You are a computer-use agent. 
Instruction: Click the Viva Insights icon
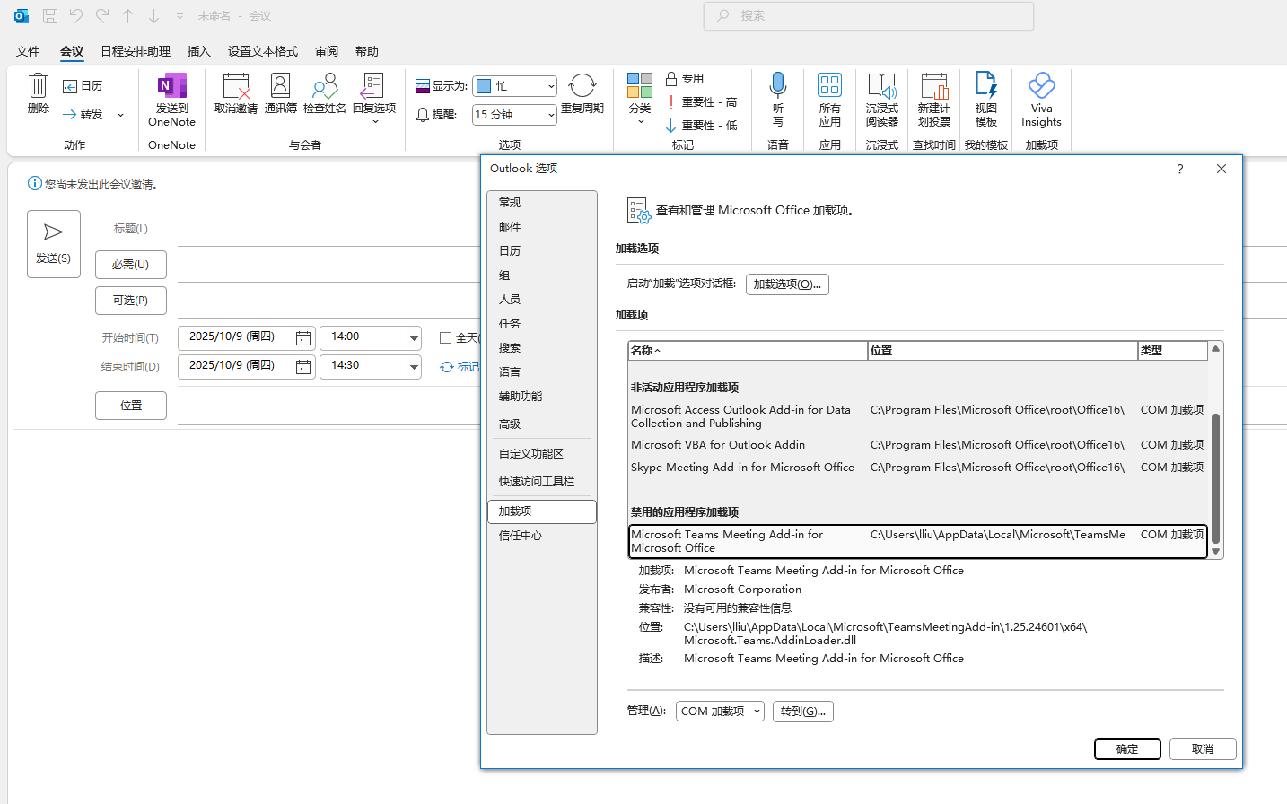point(1041,87)
